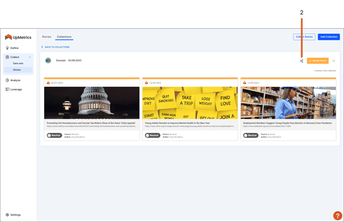Select Stories in the sidebar
344x222 pixels.
(17, 70)
